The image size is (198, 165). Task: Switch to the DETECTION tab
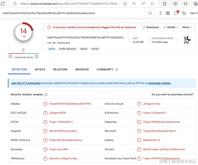click(x=19, y=69)
